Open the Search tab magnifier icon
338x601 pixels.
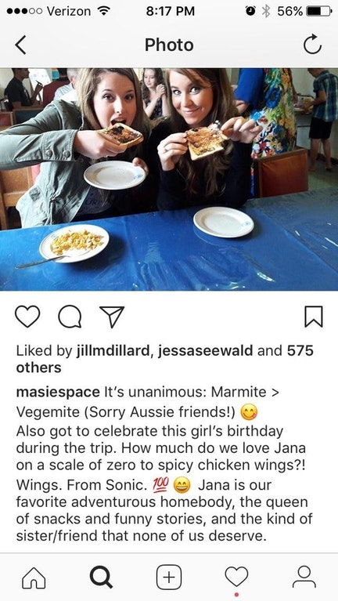coord(101,577)
